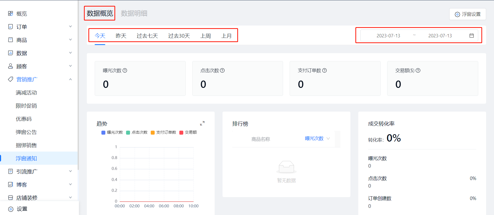Click the 成交转化率 panel title
This screenshot has height=215, width=494.
click(x=381, y=124)
